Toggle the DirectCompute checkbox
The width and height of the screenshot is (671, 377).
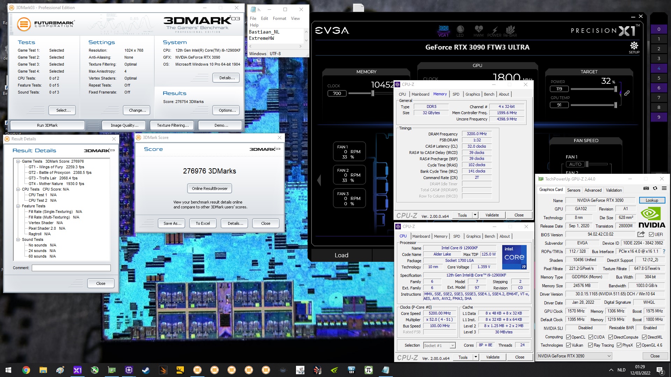click(x=611, y=337)
